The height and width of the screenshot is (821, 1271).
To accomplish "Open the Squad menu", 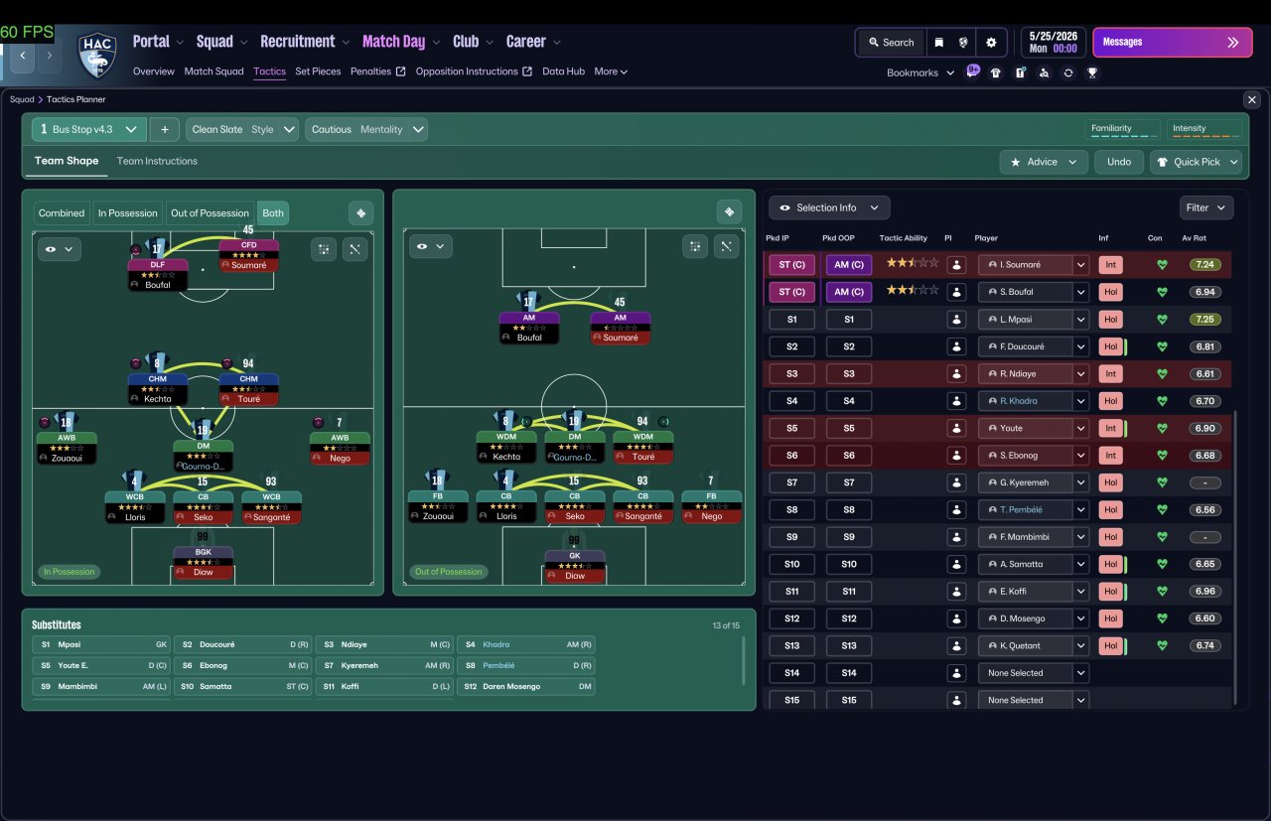I will (221, 42).
